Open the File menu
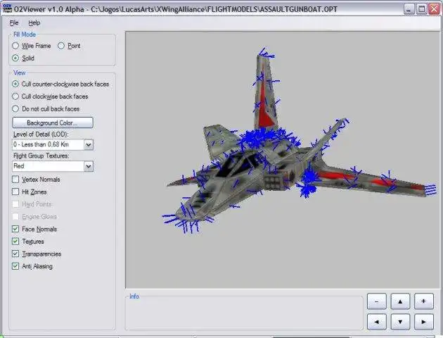Viewport: 443px width, 338px height. click(14, 23)
